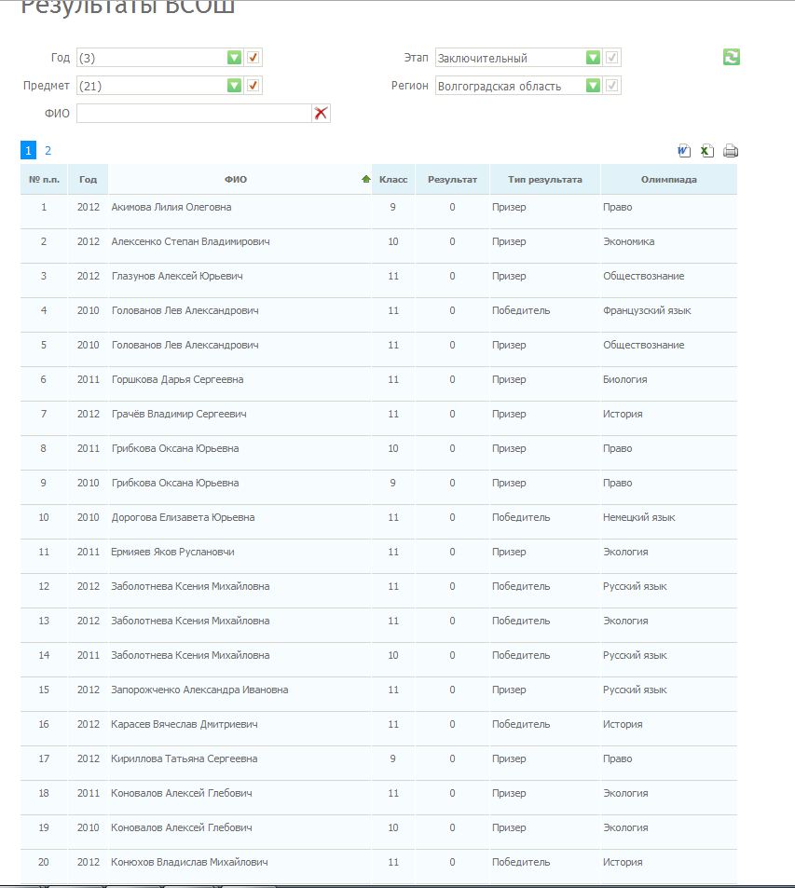Screen dimensions: 795x888
Task: Select Ермияев Яков Руслановчи
Action: pos(172,553)
